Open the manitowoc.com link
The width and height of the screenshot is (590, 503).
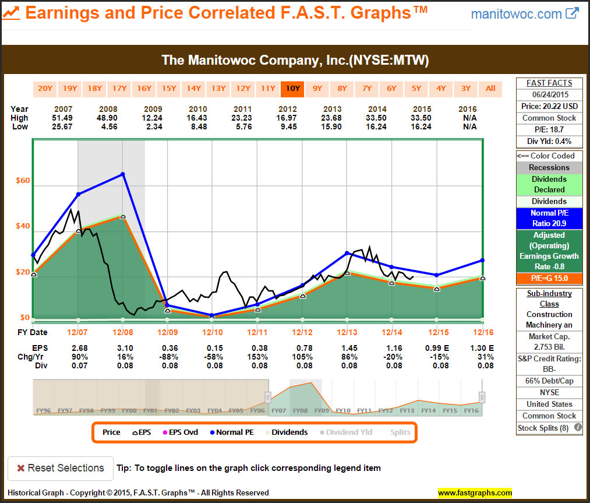click(x=517, y=13)
